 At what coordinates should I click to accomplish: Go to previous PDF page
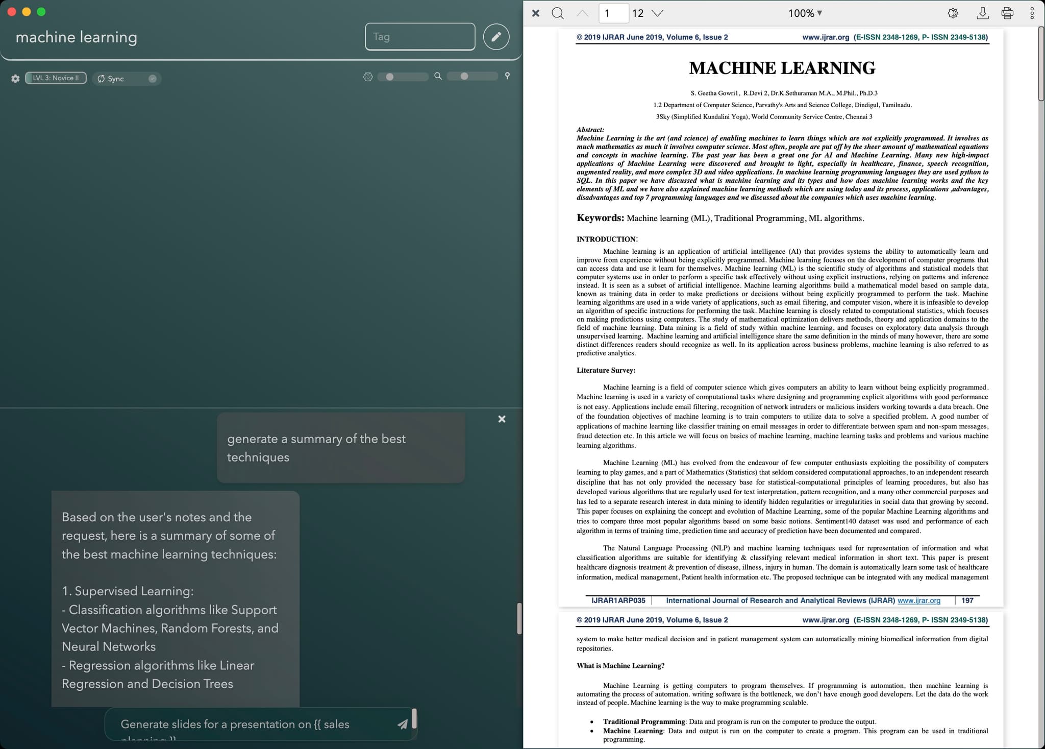coord(582,13)
